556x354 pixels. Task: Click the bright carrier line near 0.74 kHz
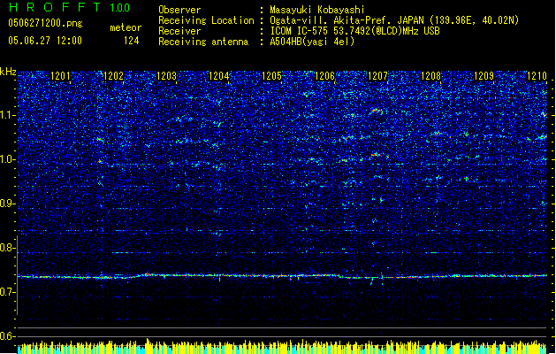(282, 276)
